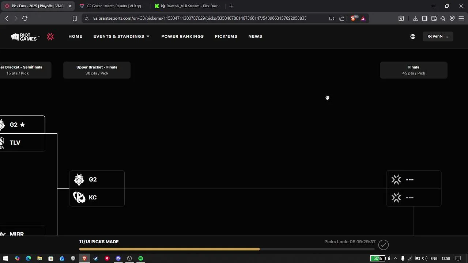Click 11/18 Picks Made text
The width and height of the screenshot is (468, 263).
[x=99, y=242]
